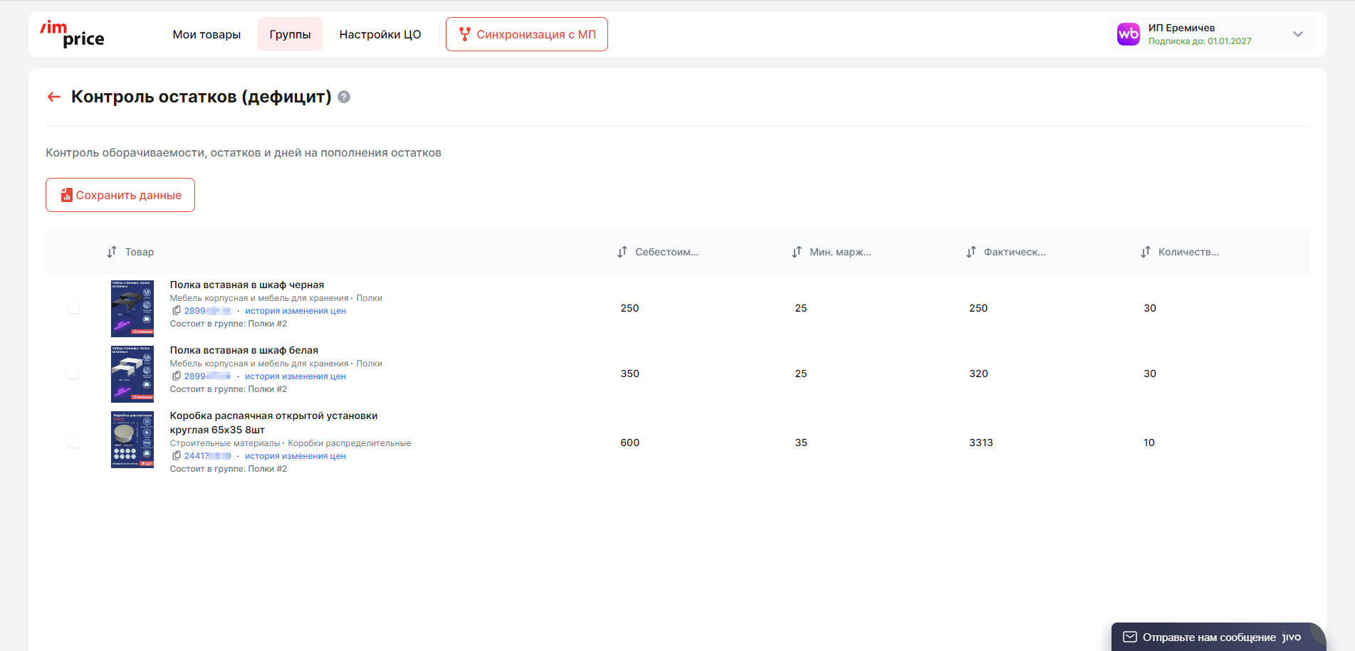The image size is (1355, 651).
Task: Click the red back arrow icon
Action: click(54, 97)
